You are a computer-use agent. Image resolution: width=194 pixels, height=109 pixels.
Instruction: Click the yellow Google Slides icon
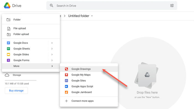coord(8,54)
